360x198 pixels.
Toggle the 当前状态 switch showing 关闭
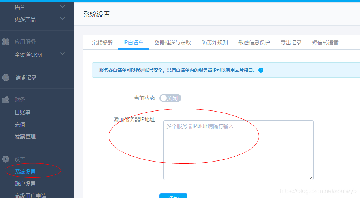coord(170,98)
